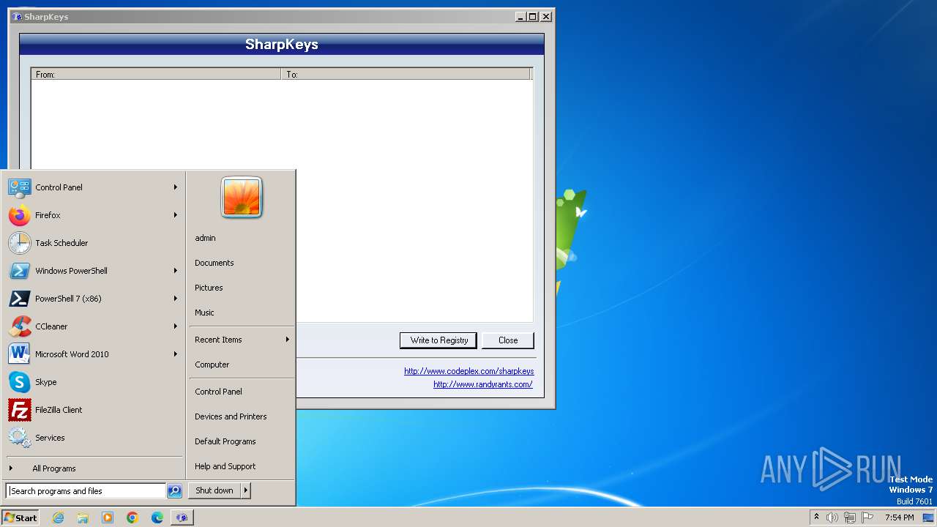This screenshot has width=937, height=527.
Task: Expand CCleaner jump list arrow
Action: [x=176, y=326]
